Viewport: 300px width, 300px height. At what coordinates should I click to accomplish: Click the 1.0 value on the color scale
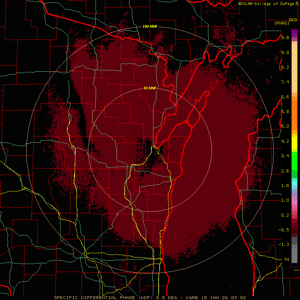285,200
